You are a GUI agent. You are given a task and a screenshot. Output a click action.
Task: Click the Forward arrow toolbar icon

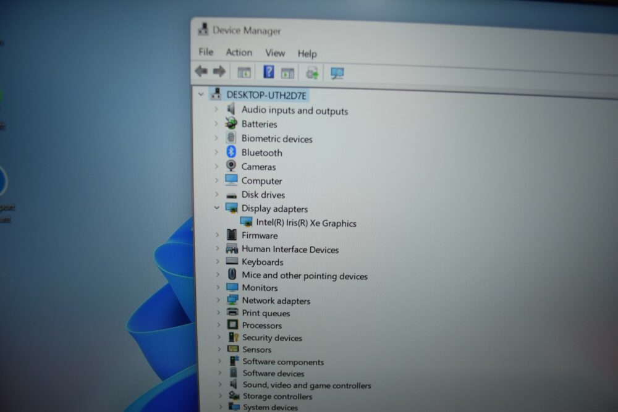click(219, 71)
